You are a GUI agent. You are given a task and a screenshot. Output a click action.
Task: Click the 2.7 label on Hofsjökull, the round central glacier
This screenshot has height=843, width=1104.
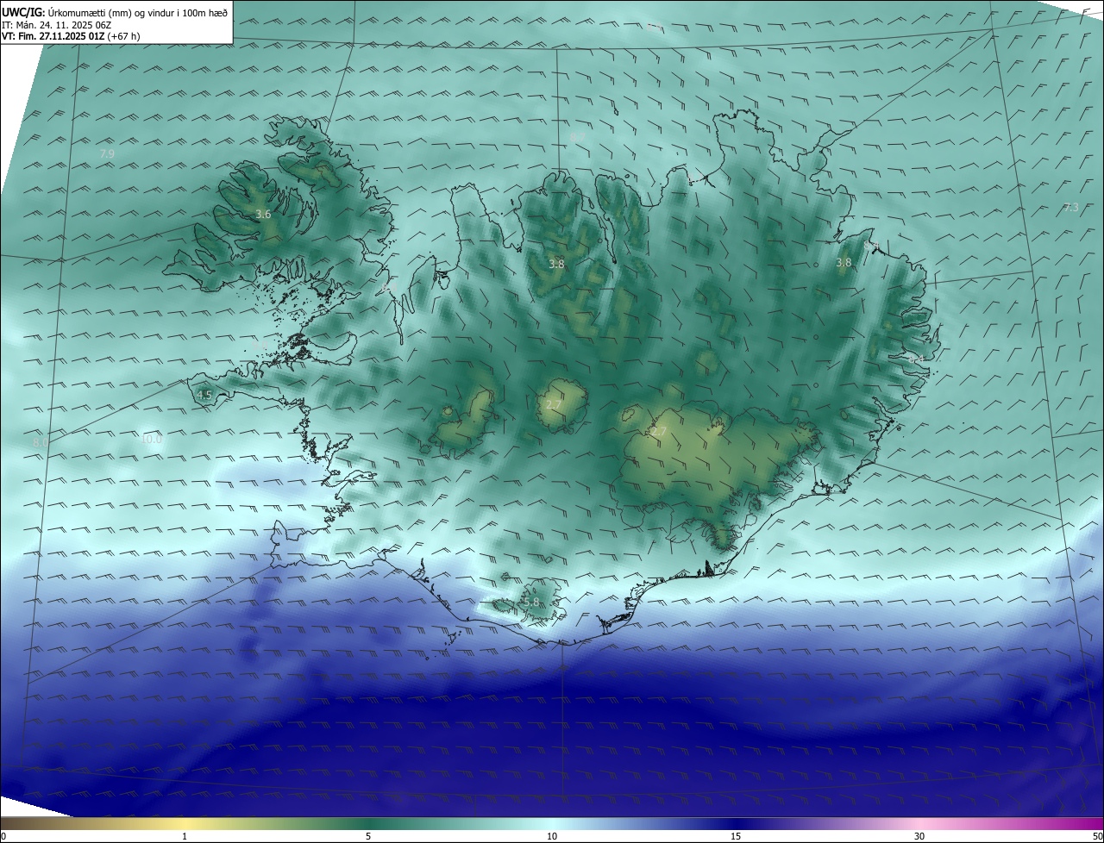point(554,404)
